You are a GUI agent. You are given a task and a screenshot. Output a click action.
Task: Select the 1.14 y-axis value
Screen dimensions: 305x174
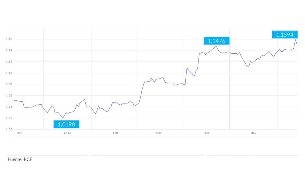[x=9, y=51]
